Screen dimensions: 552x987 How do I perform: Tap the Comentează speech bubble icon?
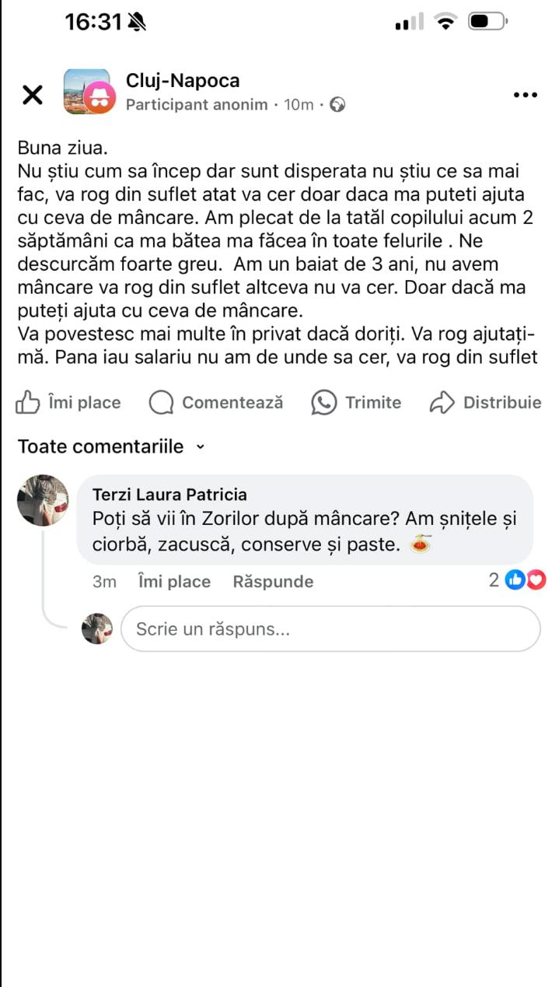(x=161, y=402)
